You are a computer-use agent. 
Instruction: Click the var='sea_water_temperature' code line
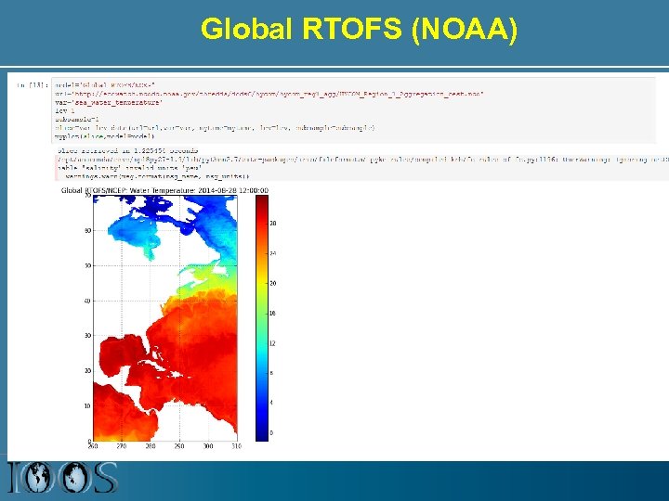pyautogui.click(x=109, y=102)
